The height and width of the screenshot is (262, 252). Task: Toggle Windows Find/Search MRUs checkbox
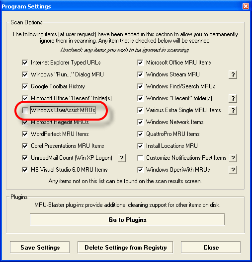coord(140,86)
